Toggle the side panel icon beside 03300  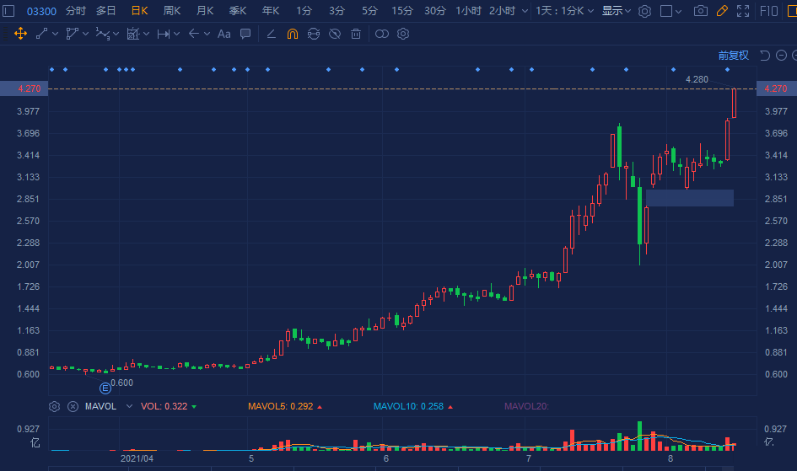coord(8,11)
